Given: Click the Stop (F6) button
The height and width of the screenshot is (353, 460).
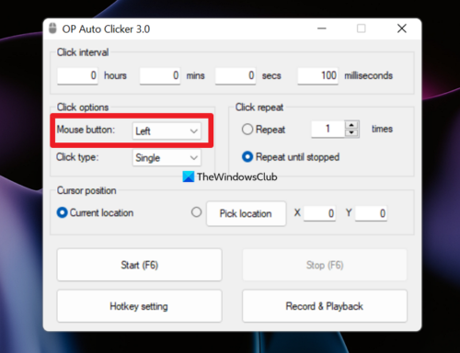Looking at the screenshot, I should point(325,265).
